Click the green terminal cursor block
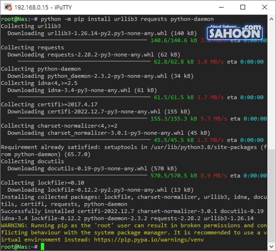This screenshot has height=251, width=276. pos(42,247)
